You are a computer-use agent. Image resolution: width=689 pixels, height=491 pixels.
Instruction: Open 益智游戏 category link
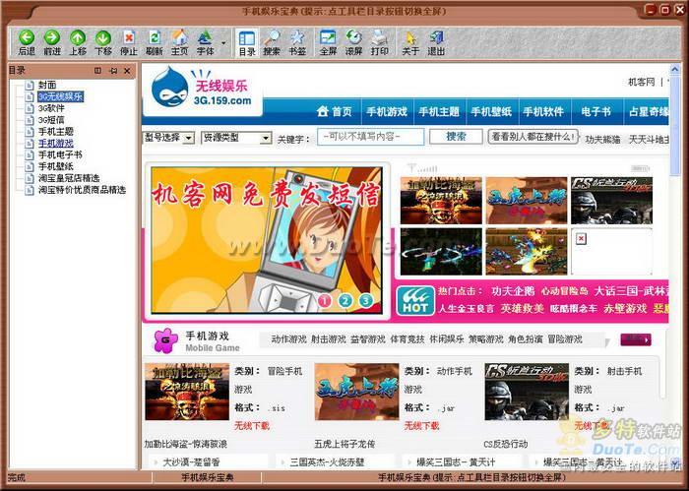pyautogui.click(x=368, y=339)
